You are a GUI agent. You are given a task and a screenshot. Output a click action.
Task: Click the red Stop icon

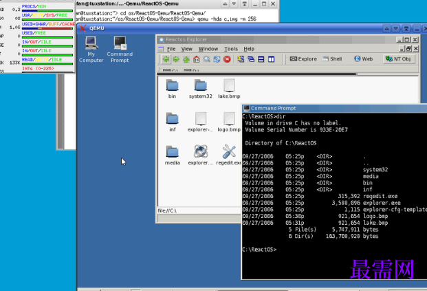(227, 59)
